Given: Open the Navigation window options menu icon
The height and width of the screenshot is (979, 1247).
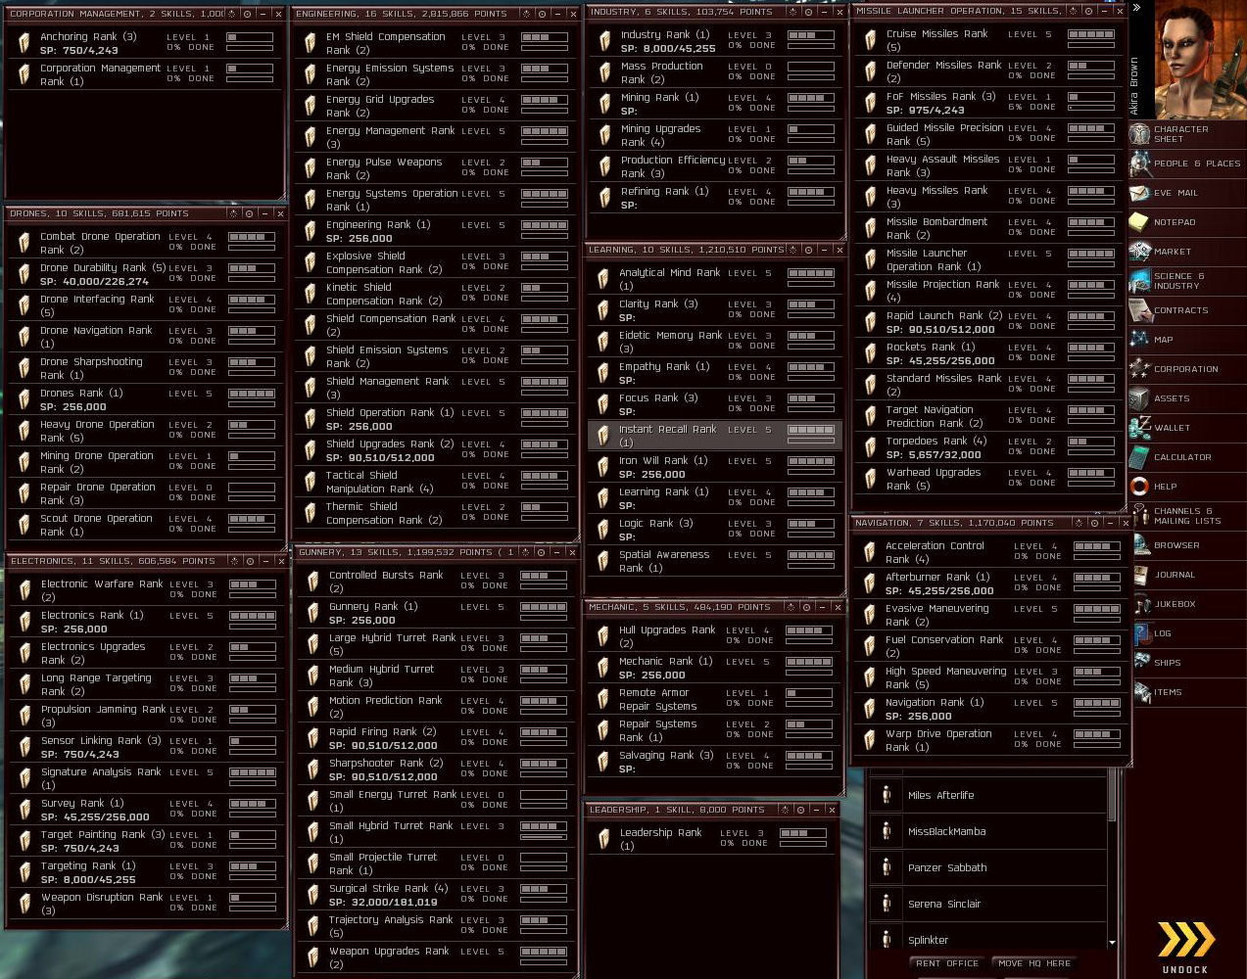Looking at the screenshot, I should (1078, 524).
